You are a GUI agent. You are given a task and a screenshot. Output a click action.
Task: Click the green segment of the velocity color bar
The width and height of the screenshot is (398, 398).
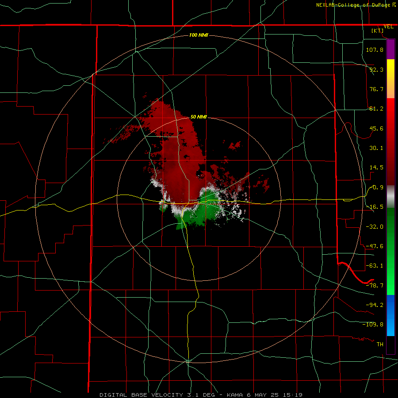pos(390,251)
